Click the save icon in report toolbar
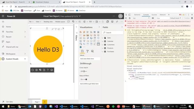Screen dimensions: 194x109 [x=112, y=21]
